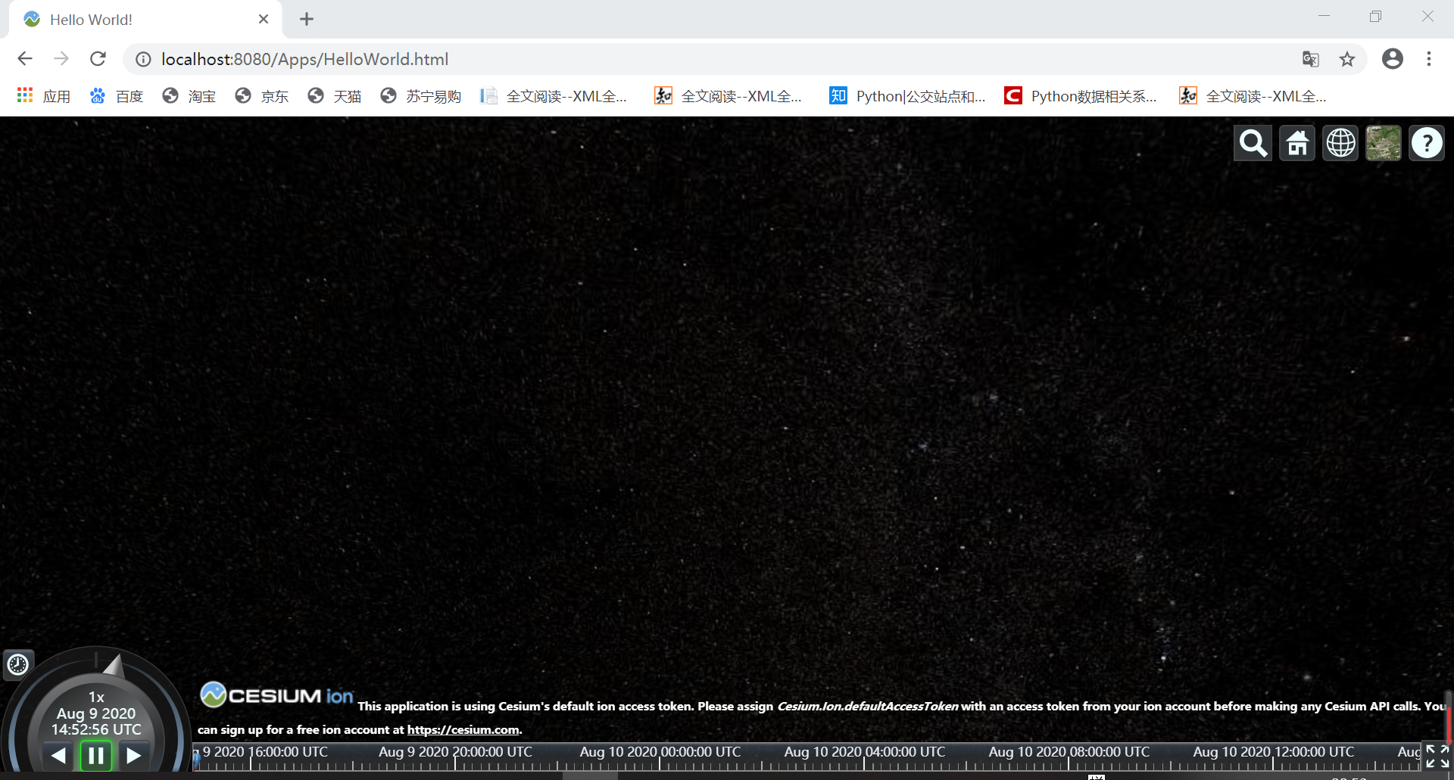Pause the Cesium animation
Image resolution: width=1454 pixels, height=780 pixels.
click(x=96, y=755)
